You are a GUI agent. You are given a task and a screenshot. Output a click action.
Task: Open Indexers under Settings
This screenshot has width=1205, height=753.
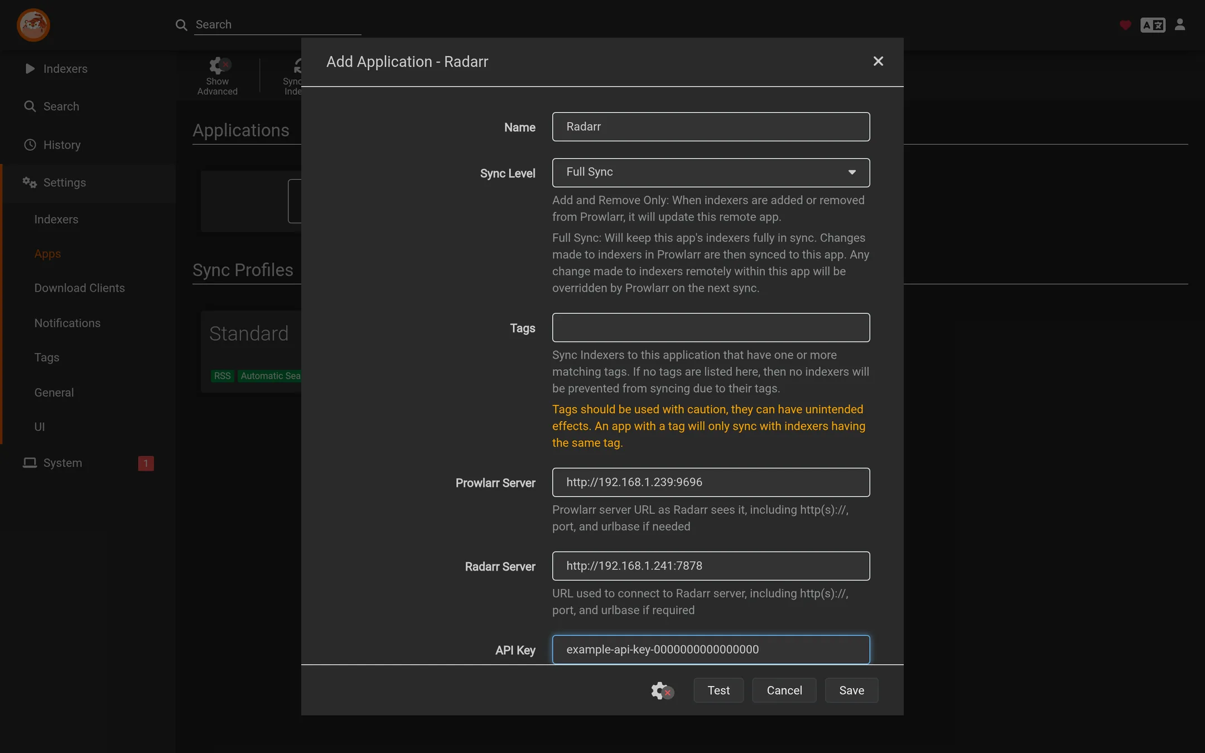[56, 219]
